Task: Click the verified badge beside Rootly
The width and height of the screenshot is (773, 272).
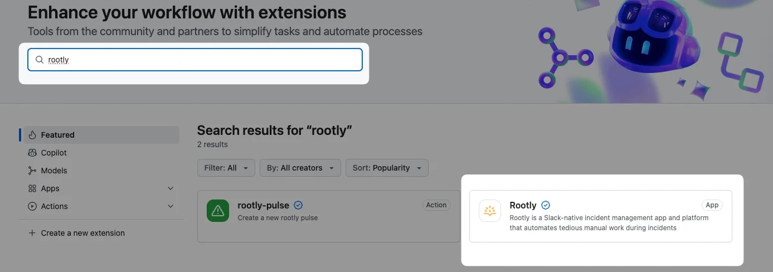Action: point(546,205)
